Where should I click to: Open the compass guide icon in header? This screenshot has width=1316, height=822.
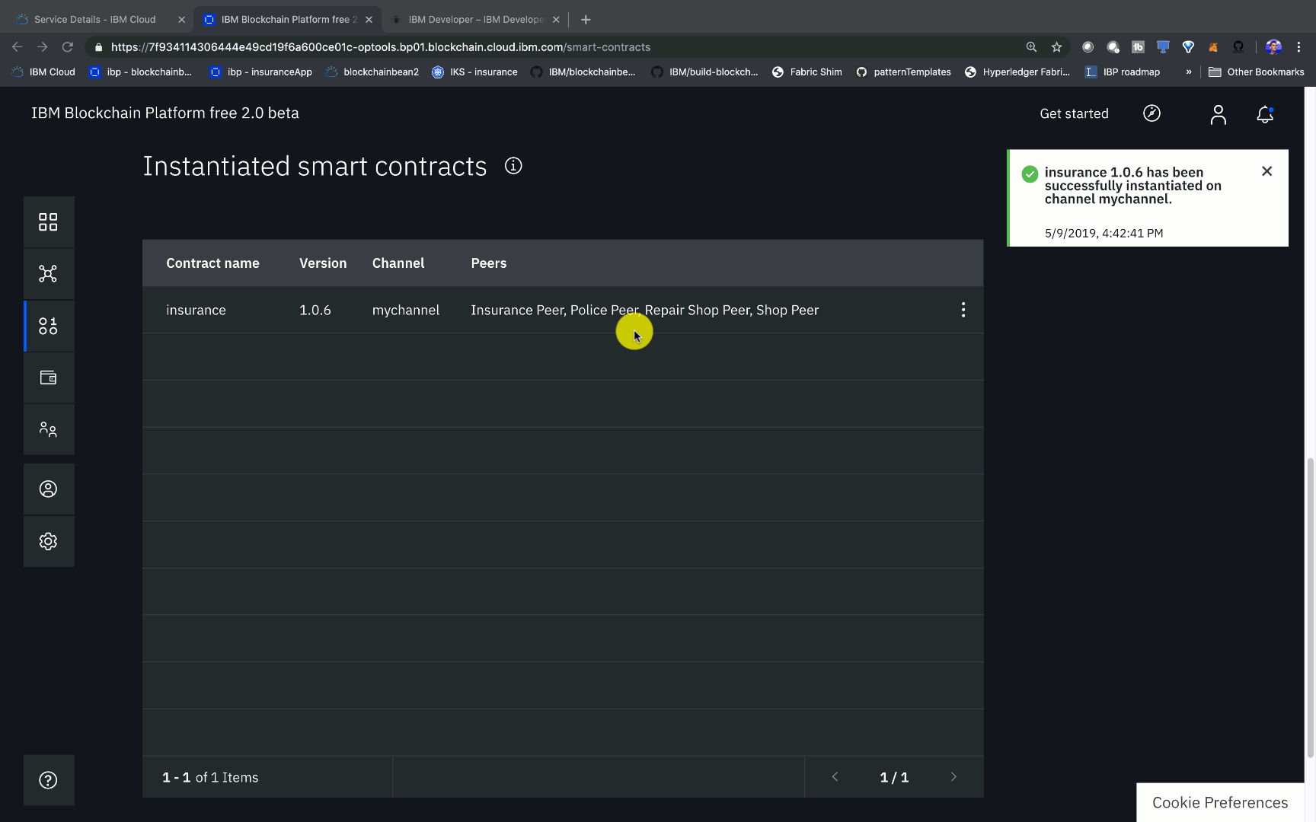[1151, 113]
